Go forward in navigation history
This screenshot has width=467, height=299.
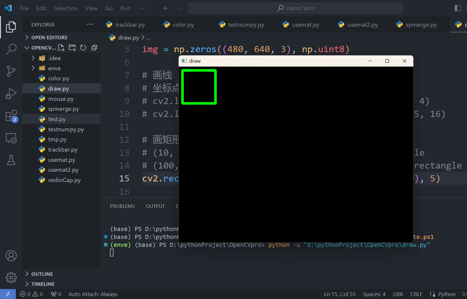tap(178, 8)
